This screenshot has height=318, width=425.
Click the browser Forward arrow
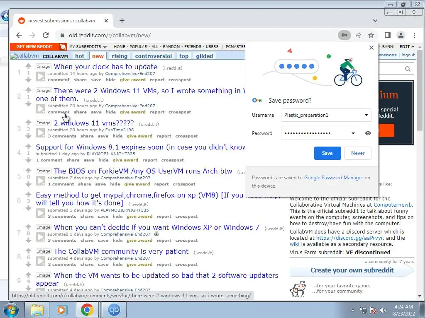click(32, 35)
